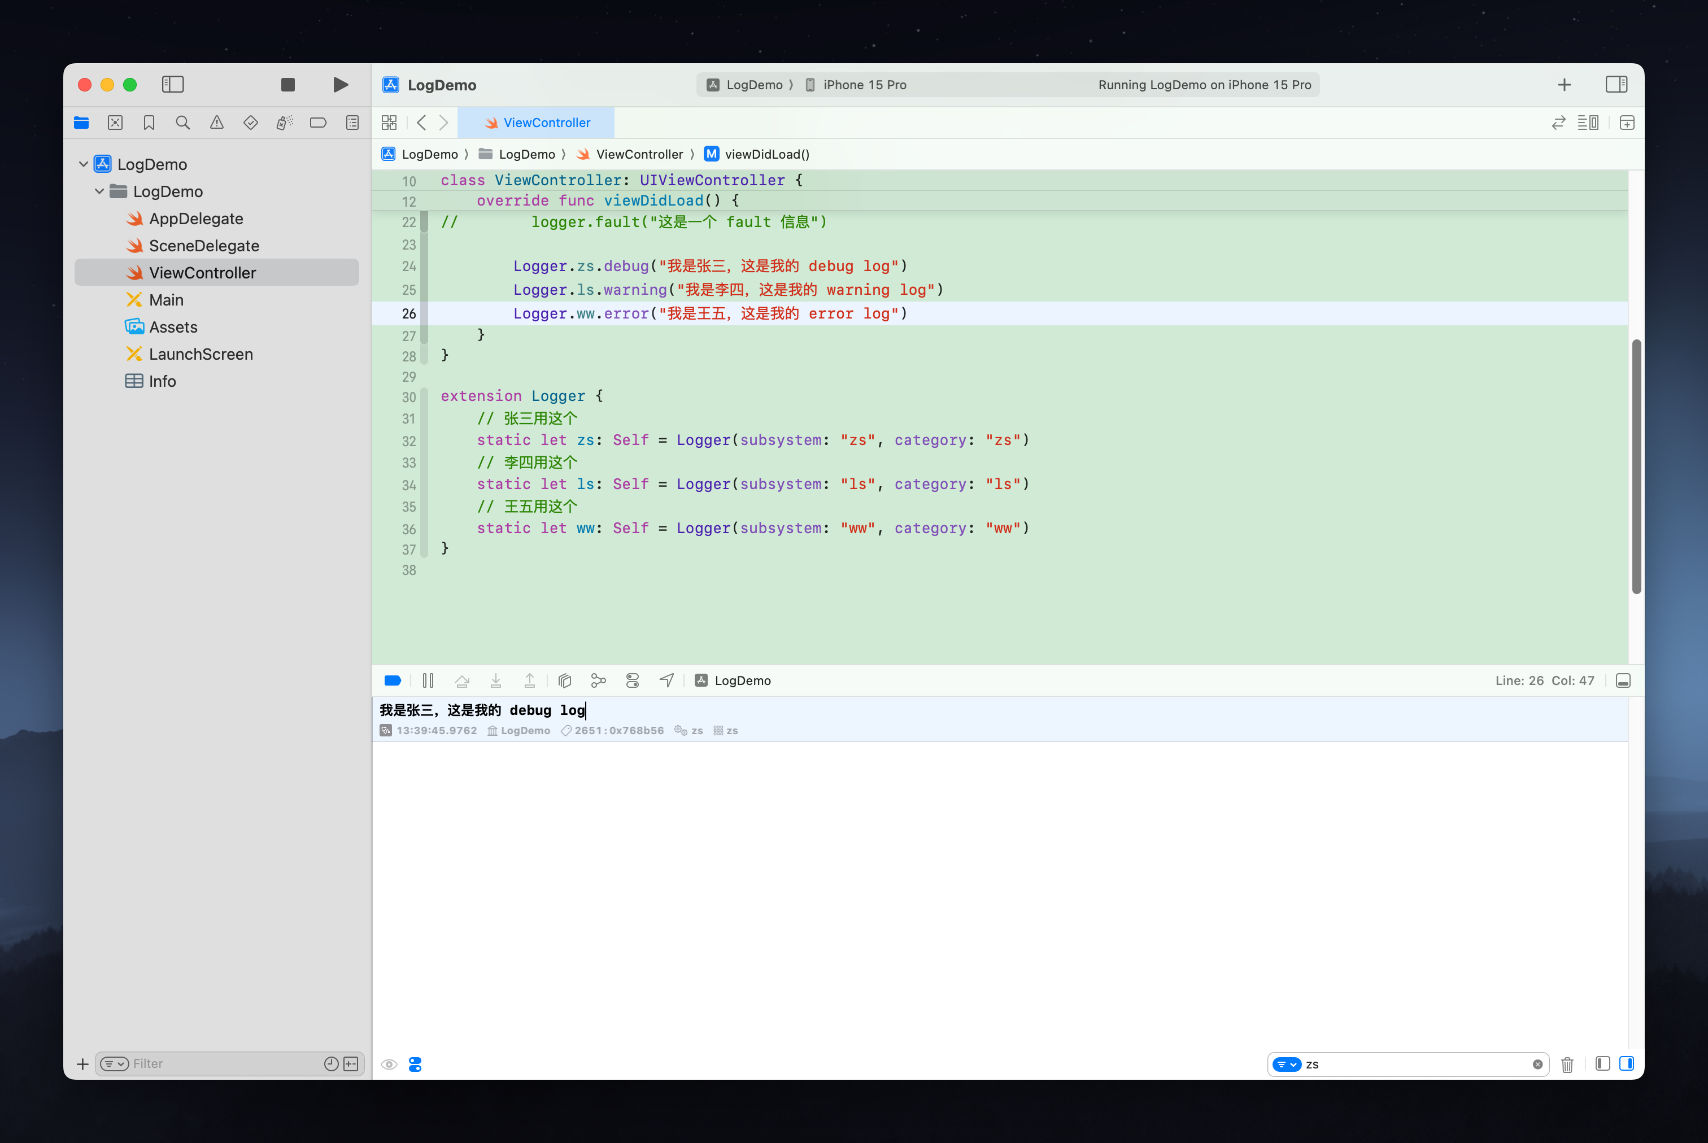Image resolution: width=1708 pixels, height=1143 pixels.
Task: Collapse the LogDemo folder group chevron
Action: tap(100, 191)
